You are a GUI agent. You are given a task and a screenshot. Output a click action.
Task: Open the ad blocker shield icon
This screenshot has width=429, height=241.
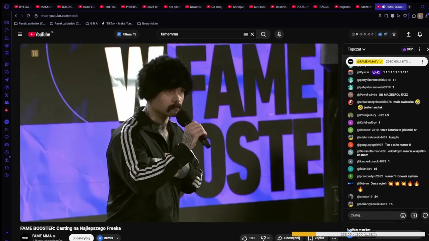(392, 16)
